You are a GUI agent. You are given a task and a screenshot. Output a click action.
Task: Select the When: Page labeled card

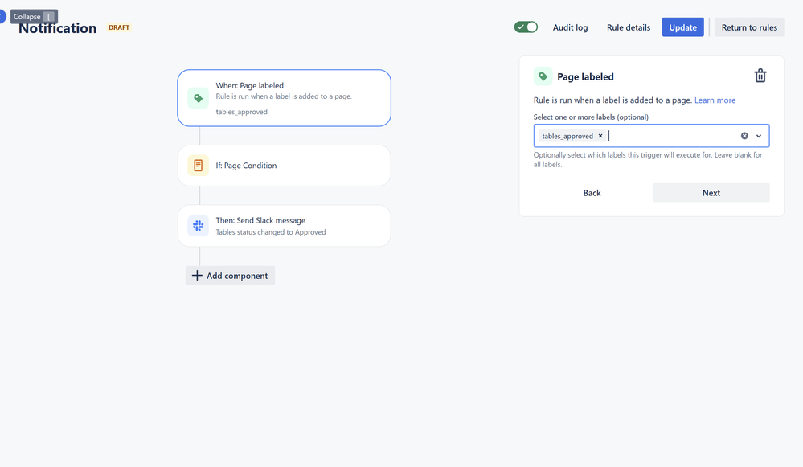(285, 98)
